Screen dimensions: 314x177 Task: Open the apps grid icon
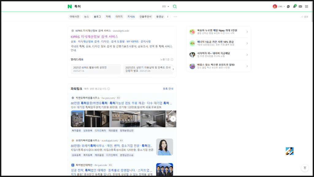(x=306, y=6)
